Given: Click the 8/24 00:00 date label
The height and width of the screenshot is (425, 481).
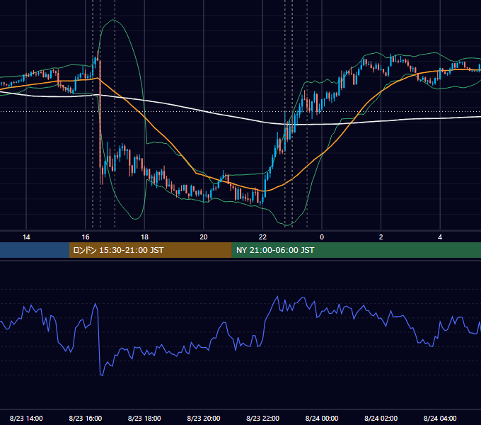Looking at the screenshot, I should point(322,418).
